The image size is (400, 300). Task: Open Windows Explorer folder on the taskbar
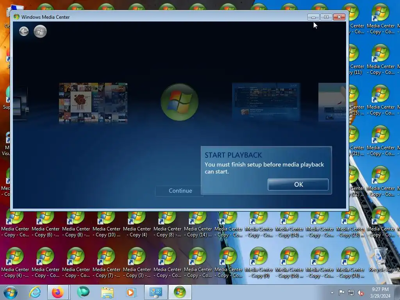pos(107,292)
